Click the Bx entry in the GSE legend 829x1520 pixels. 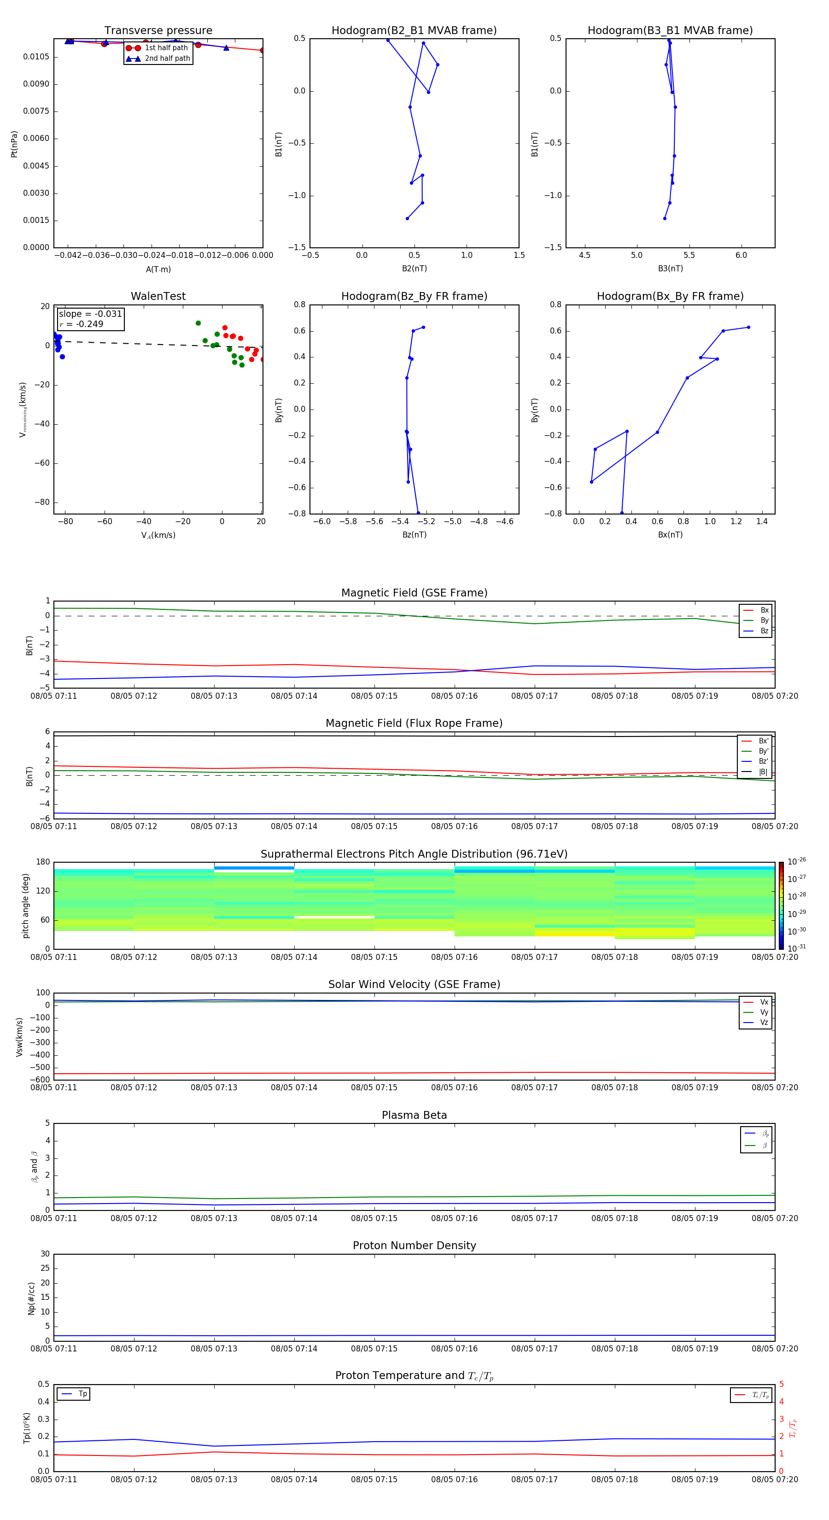(756, 610)
